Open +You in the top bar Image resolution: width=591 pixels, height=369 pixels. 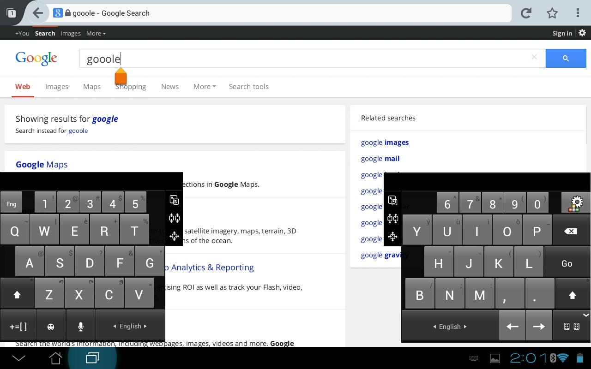22,33
